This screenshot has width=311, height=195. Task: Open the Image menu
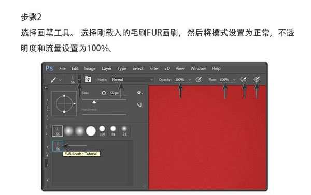coord(90,69)
